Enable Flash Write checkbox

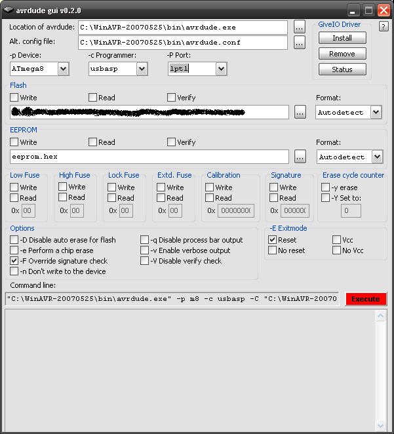click(x=14, y=98)
